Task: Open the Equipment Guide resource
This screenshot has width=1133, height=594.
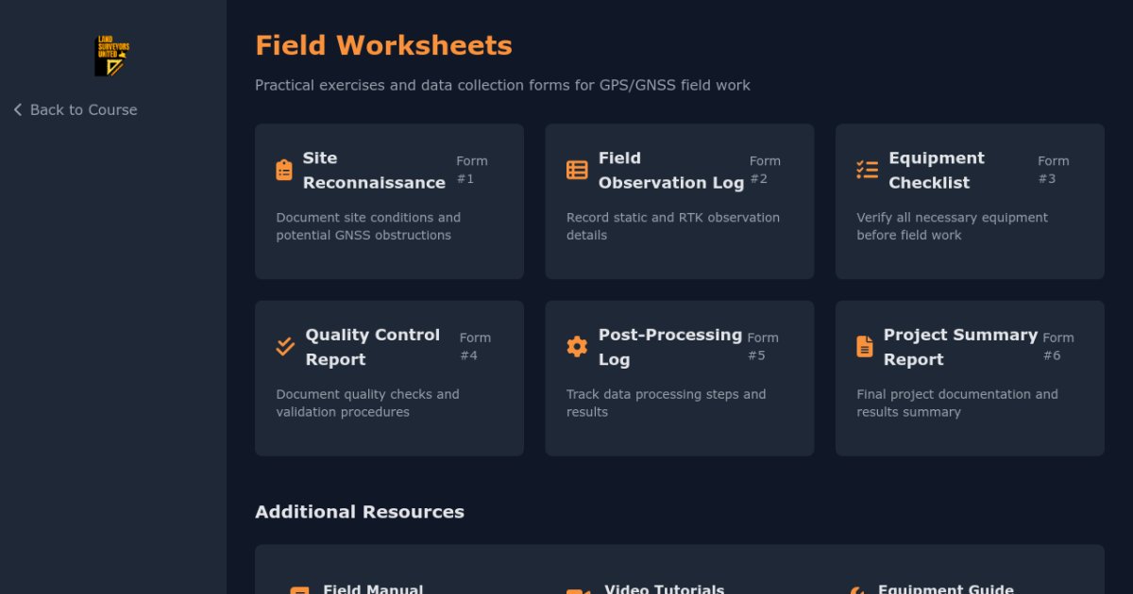Action: point(945,589)
